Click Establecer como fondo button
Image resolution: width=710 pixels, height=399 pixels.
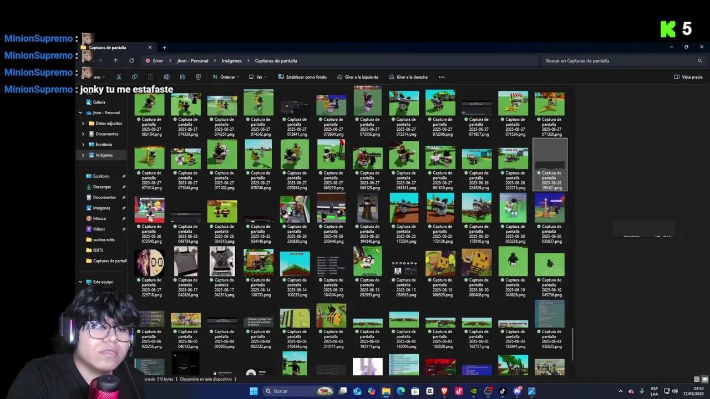pos(302,77)
